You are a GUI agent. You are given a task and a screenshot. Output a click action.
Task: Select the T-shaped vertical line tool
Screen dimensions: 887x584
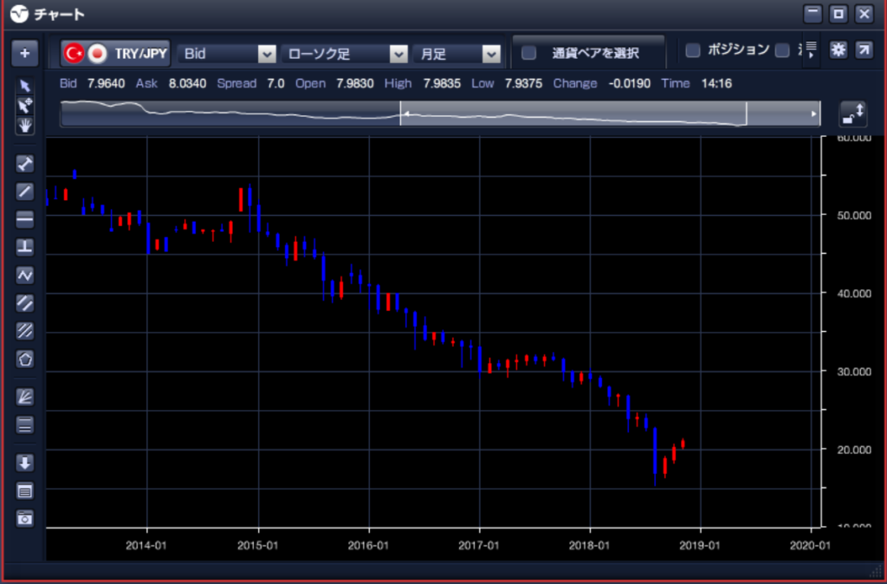click(25, 247)
